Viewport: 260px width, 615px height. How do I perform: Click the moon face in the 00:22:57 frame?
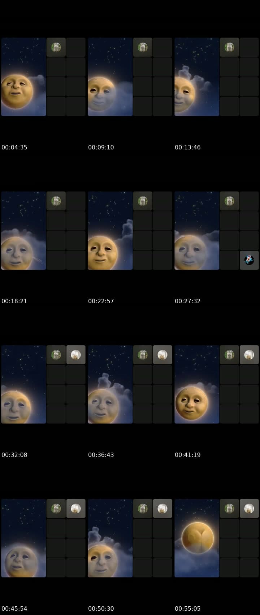(x=103, y=252)
